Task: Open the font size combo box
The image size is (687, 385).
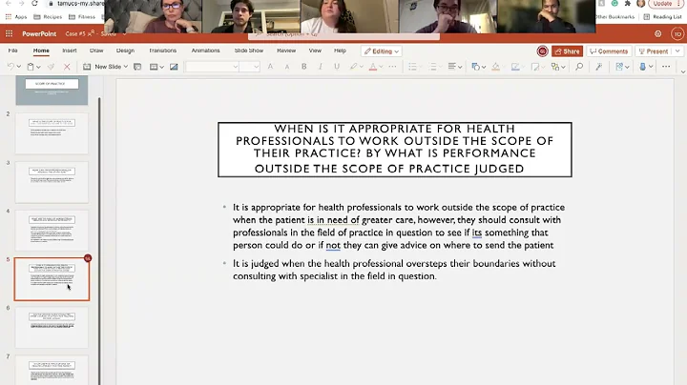Action: coord(250,67)
